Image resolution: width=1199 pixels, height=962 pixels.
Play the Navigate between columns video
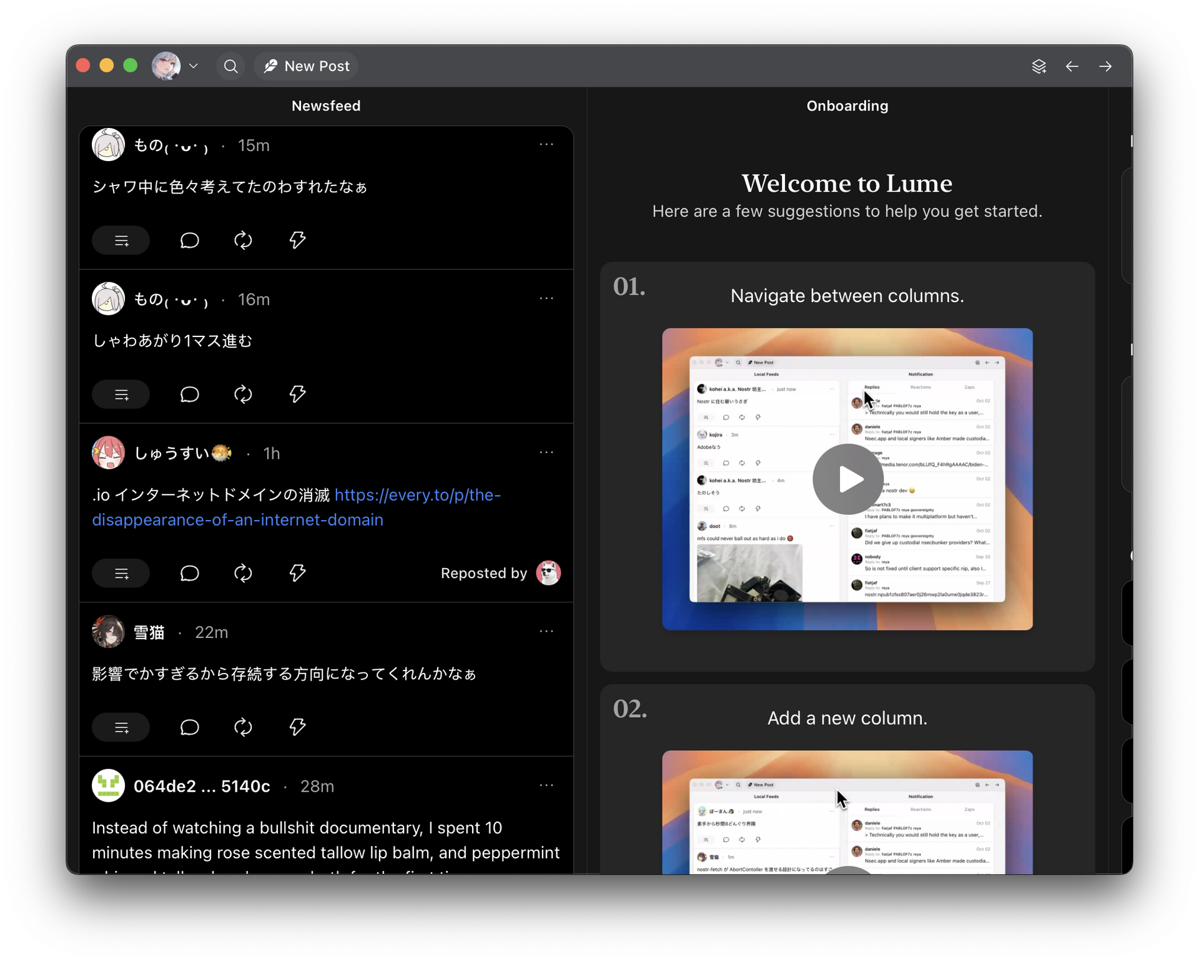tap(847, 479)
